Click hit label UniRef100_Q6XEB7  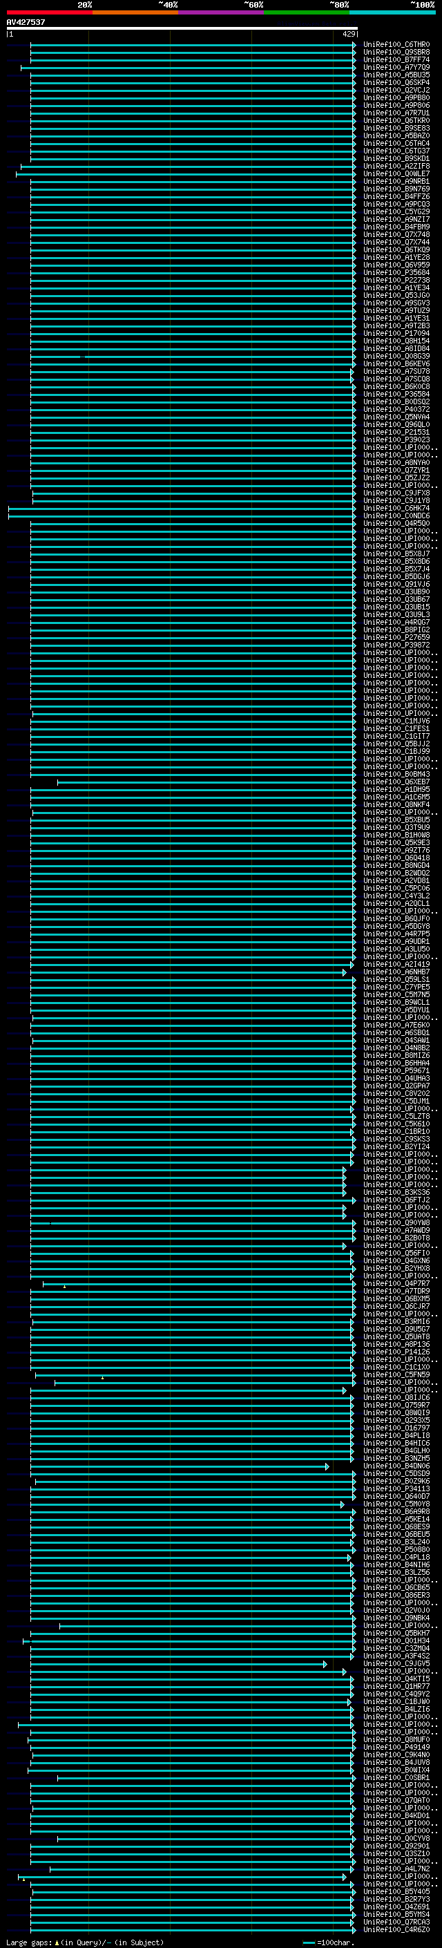396,782
